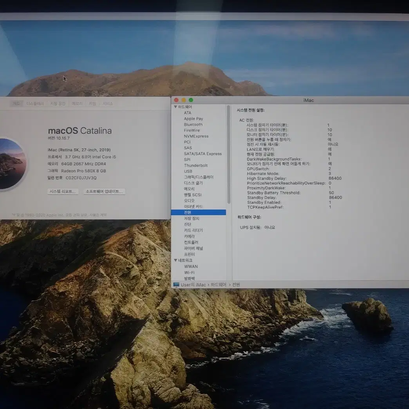This screenshot has height=409, width=409.
Task: Select 진단 in the sidebar
Action: coord(188,224)
